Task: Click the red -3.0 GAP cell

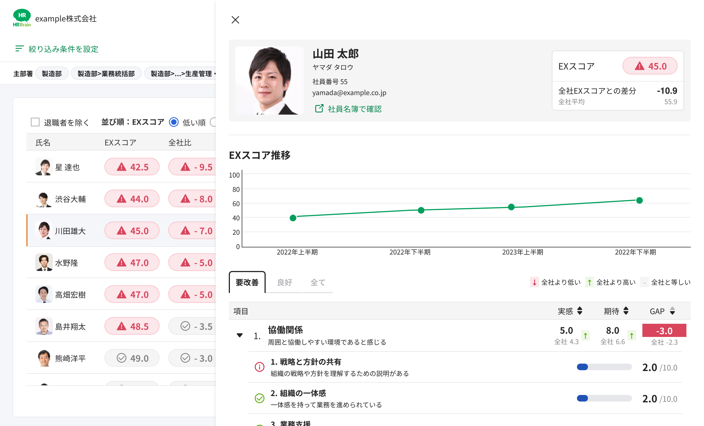Action: (664, 330)
